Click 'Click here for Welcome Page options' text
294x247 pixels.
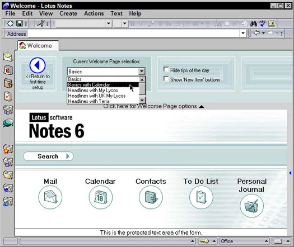click(x=150, y=106)
